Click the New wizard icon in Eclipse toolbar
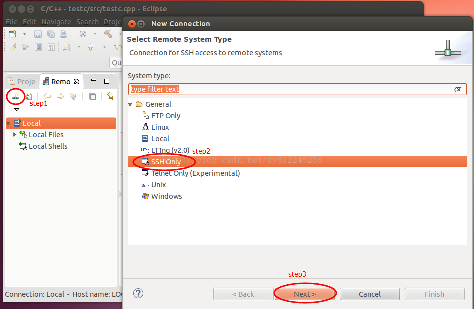The height and width of the screenshot is (309, 474). click(x=13, y=34)
